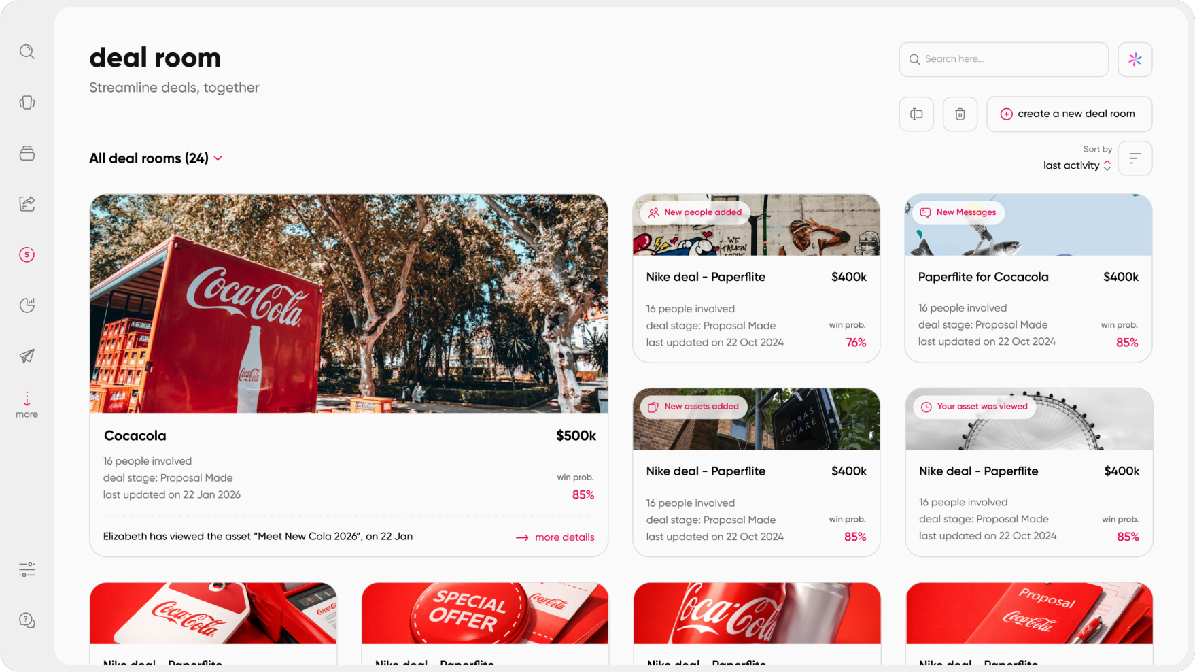Screen dimensions: 1195x672
Task: Select the Special Offer deal thumbnail
Action: tap(485, 613)
